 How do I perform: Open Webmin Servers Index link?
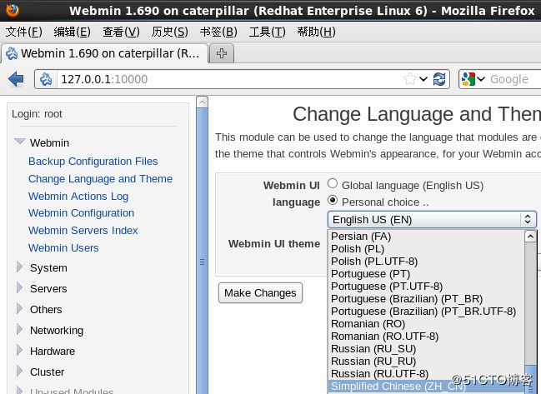tap(83, 230)
